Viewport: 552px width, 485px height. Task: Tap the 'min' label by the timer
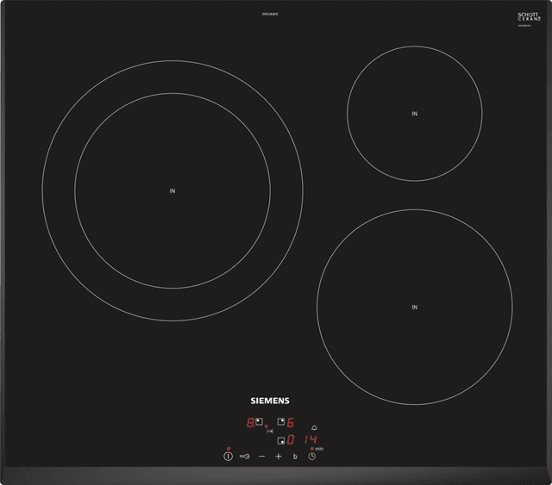click(319, 449)
